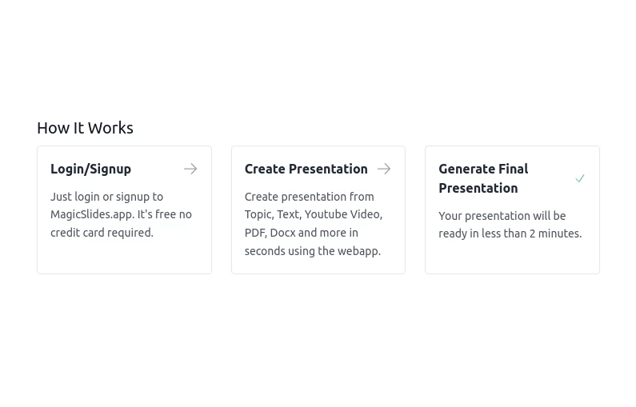Click the How It Works heading

tap(85, 128)
